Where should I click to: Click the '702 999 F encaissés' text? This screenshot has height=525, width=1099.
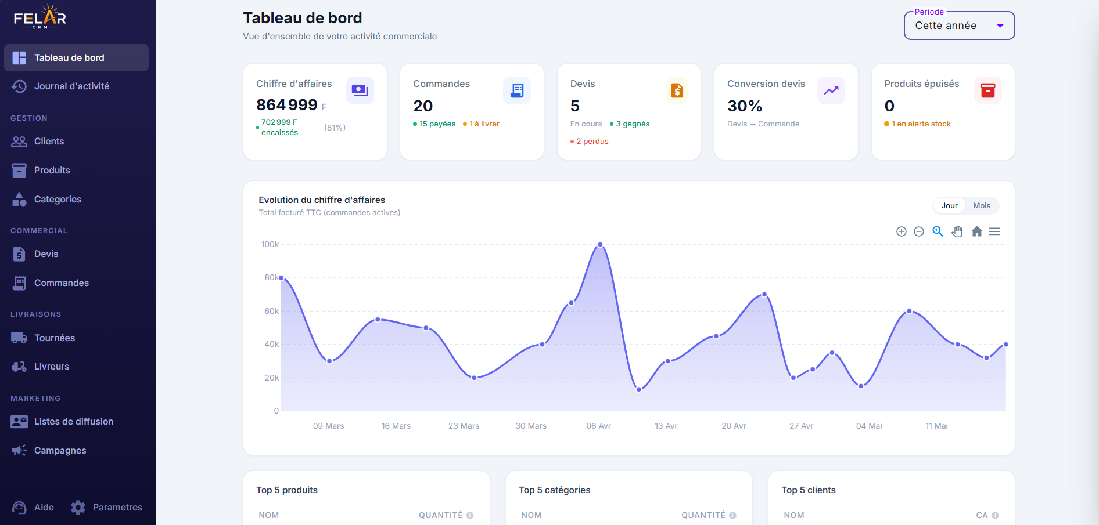tap(279, 128)
